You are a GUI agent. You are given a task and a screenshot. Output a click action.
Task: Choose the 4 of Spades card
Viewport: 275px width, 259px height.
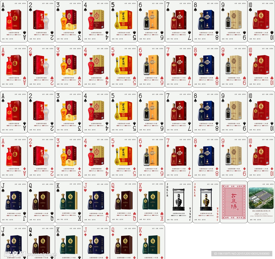pyautogui.click(x=96, y=21)
